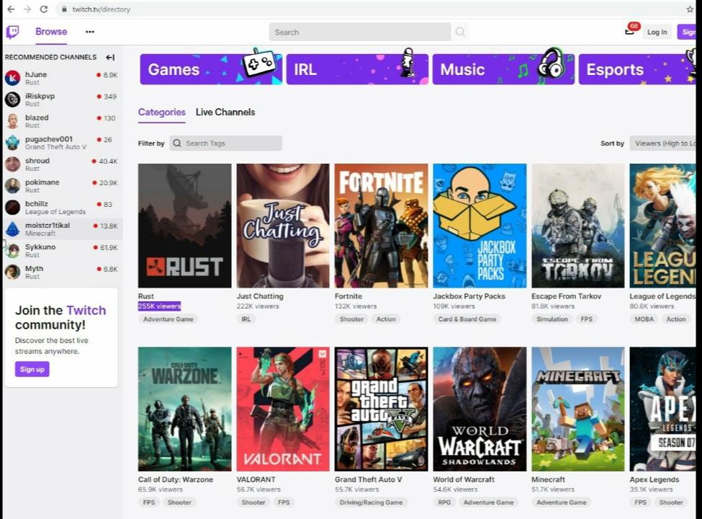Collapse the recommended channels sidebar
Screen dimensions: 702x519
coord(110,58)
